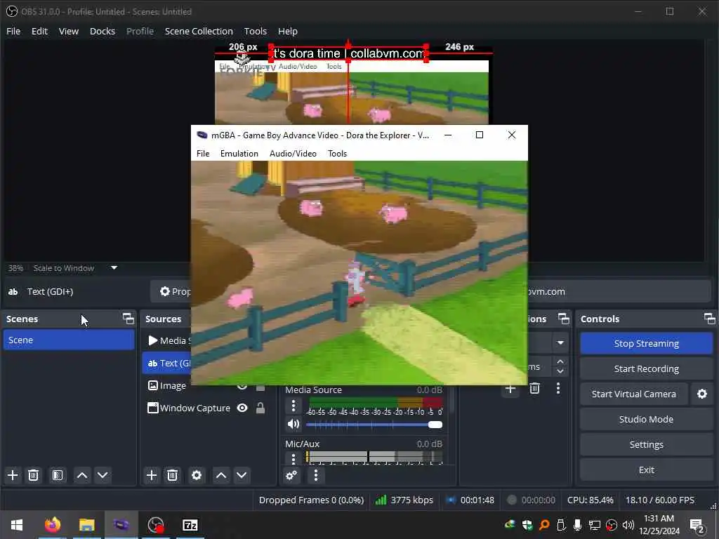719x539 pixels.
Task: Open virtual camera settings gear
Action: pyautogui.click(x=702, y=394)
